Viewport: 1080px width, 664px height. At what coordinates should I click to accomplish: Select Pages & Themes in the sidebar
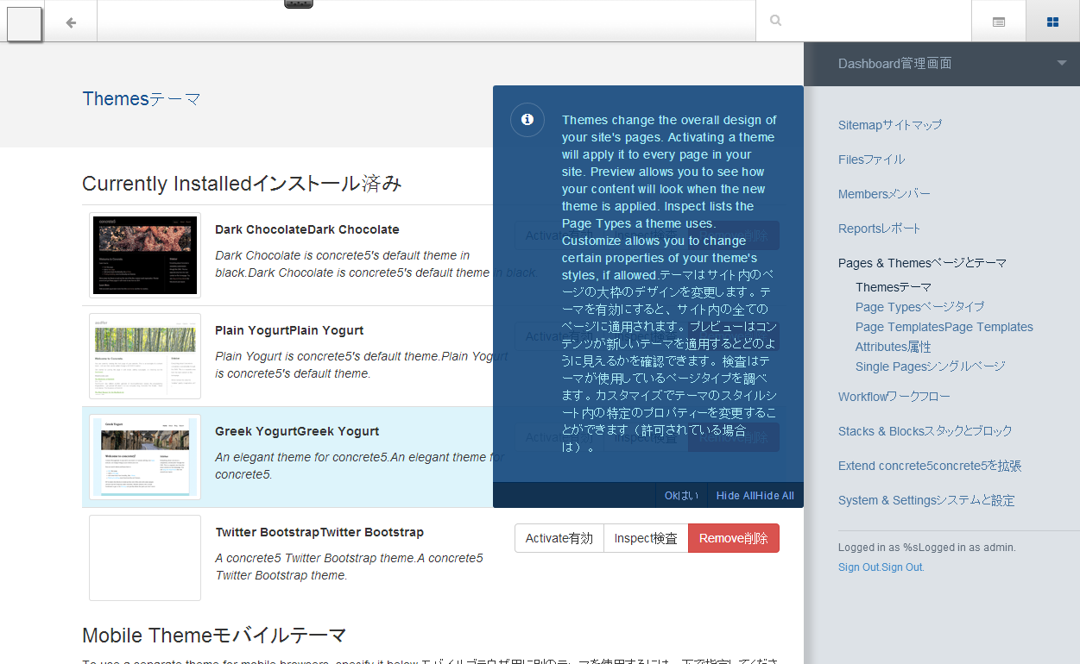923,263
